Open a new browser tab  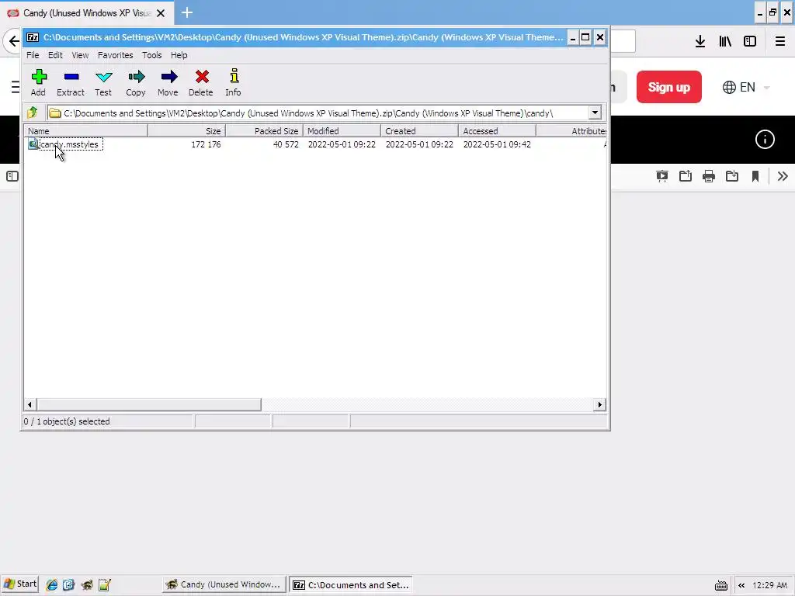[x=187, y=12]
